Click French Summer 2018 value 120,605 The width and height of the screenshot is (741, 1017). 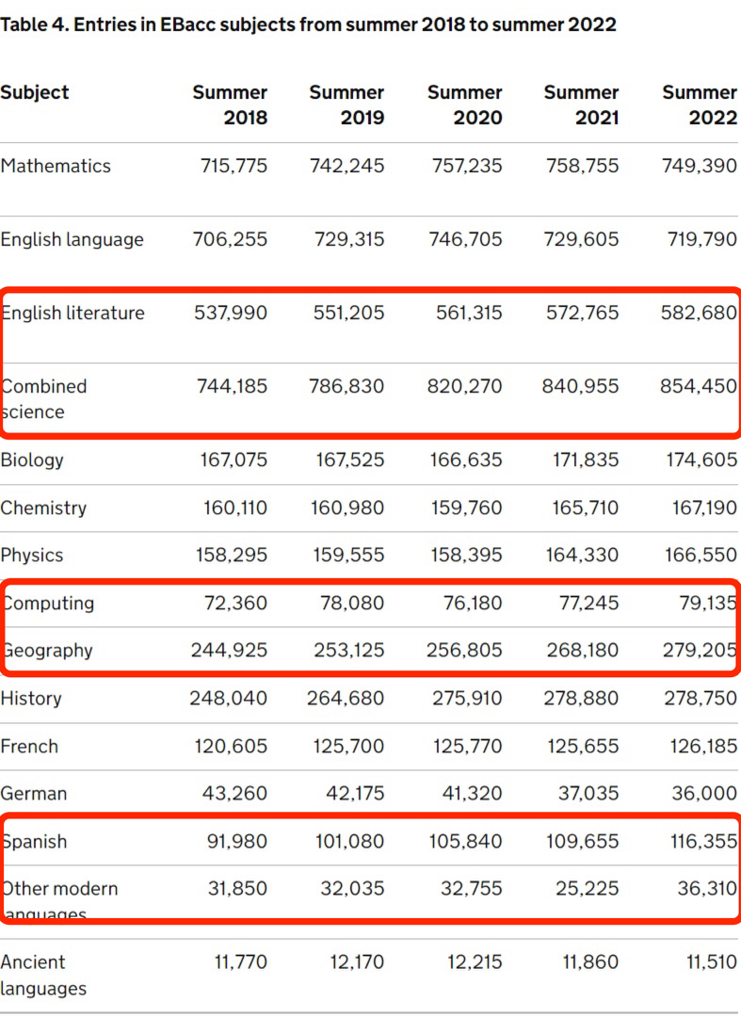(x=230, y=746)
